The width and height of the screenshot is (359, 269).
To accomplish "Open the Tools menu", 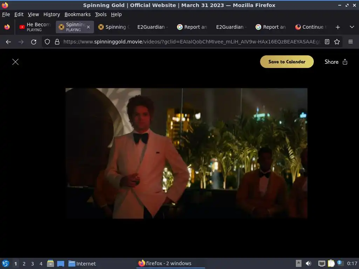I will coord(101,14).
